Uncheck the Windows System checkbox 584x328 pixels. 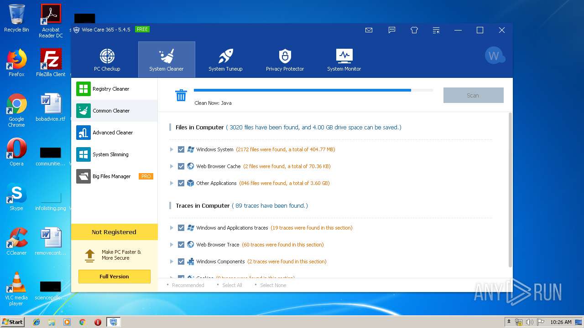[x=181, y=149]
